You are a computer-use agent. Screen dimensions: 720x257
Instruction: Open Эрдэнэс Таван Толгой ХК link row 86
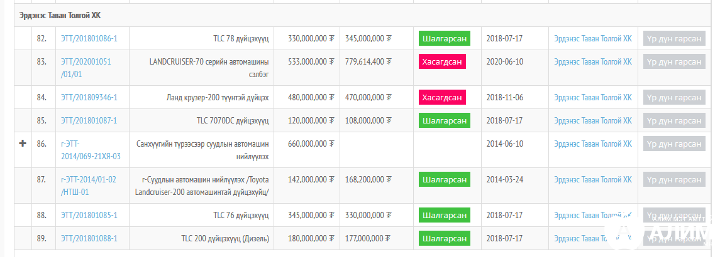pos(592,144)
